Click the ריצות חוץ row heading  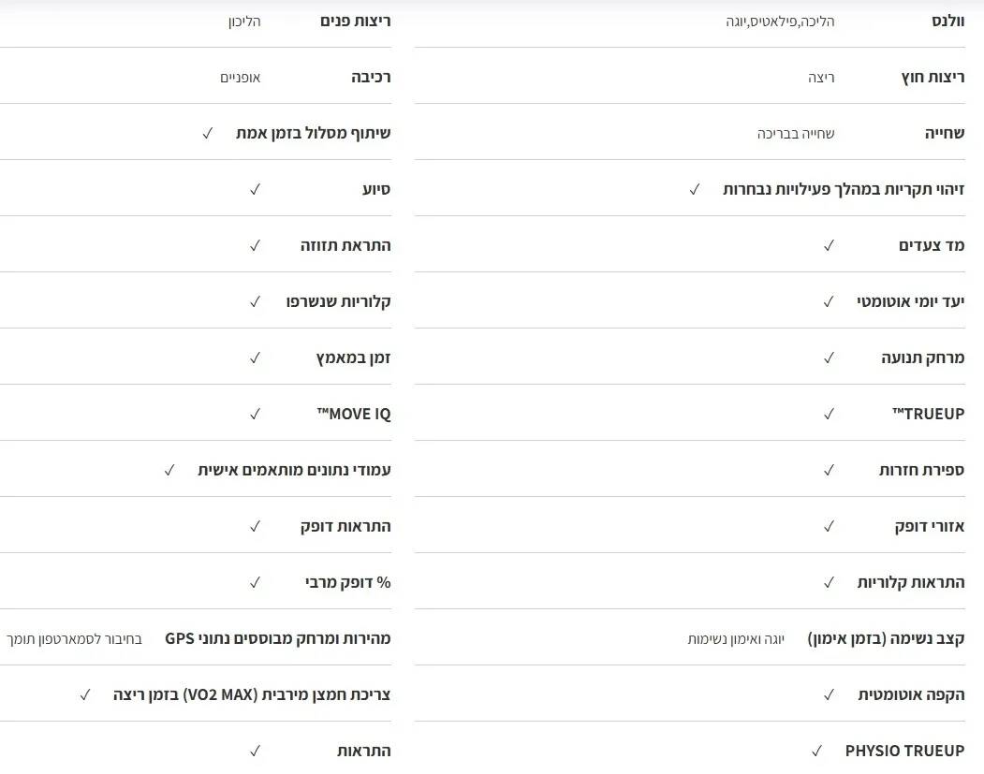933,77
